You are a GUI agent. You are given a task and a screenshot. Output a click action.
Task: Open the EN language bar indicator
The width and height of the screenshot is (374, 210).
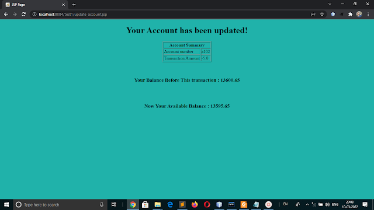click(285, 204)
